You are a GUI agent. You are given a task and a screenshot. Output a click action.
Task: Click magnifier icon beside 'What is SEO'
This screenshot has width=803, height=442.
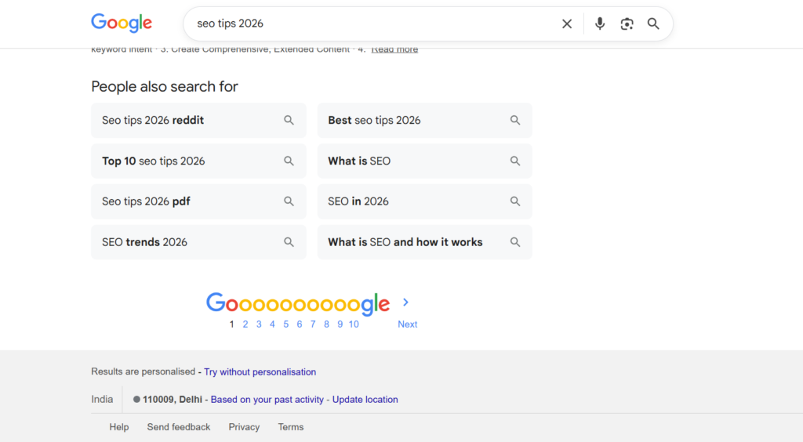[x=515, y=161]
